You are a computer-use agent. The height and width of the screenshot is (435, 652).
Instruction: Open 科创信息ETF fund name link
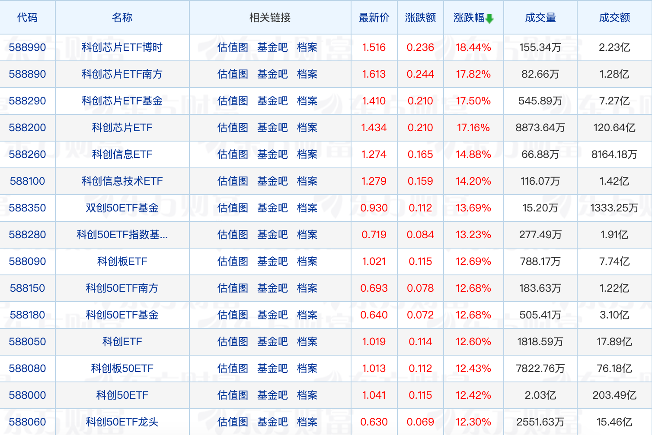click(x=122, y=154)
